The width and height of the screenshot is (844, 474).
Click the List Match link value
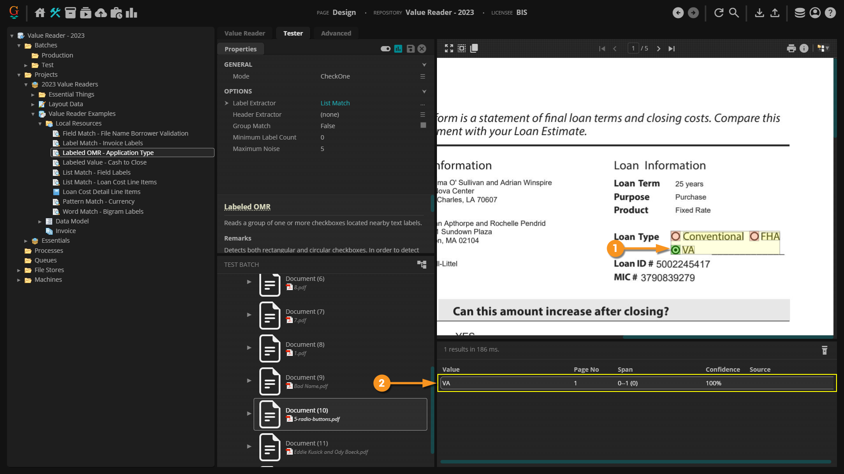click(335, 103)
